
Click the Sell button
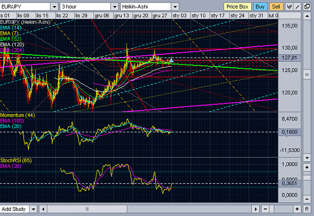pyautogui.click(x=276, y=7)
